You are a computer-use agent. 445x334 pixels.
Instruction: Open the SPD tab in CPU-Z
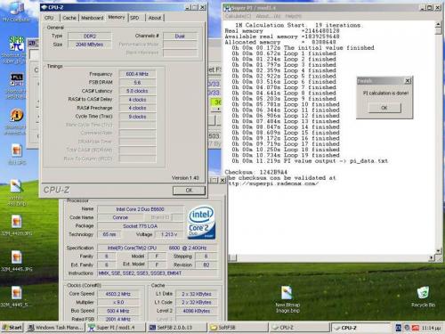(134, 18)
